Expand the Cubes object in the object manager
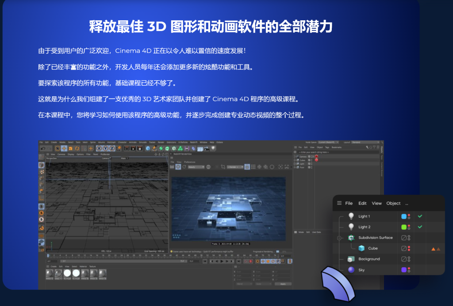This screenshot has width=453, height=306. click(295, 160)
